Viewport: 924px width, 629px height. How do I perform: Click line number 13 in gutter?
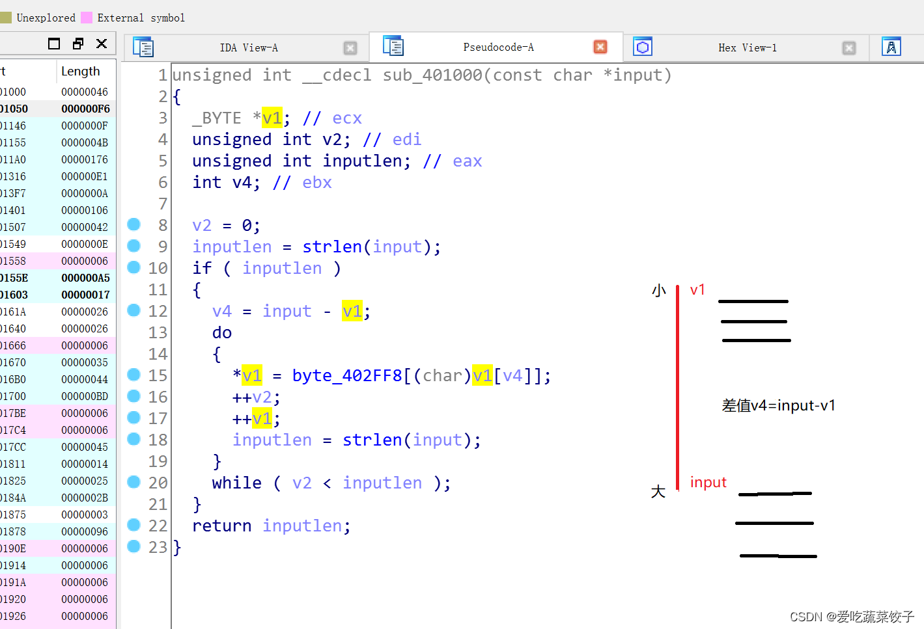(158, 332)
